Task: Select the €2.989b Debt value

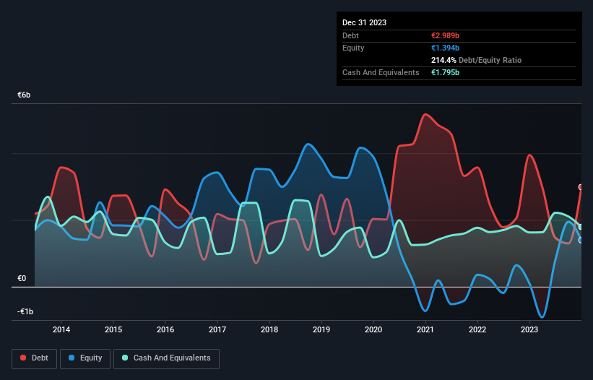Action: pos(445,35)
